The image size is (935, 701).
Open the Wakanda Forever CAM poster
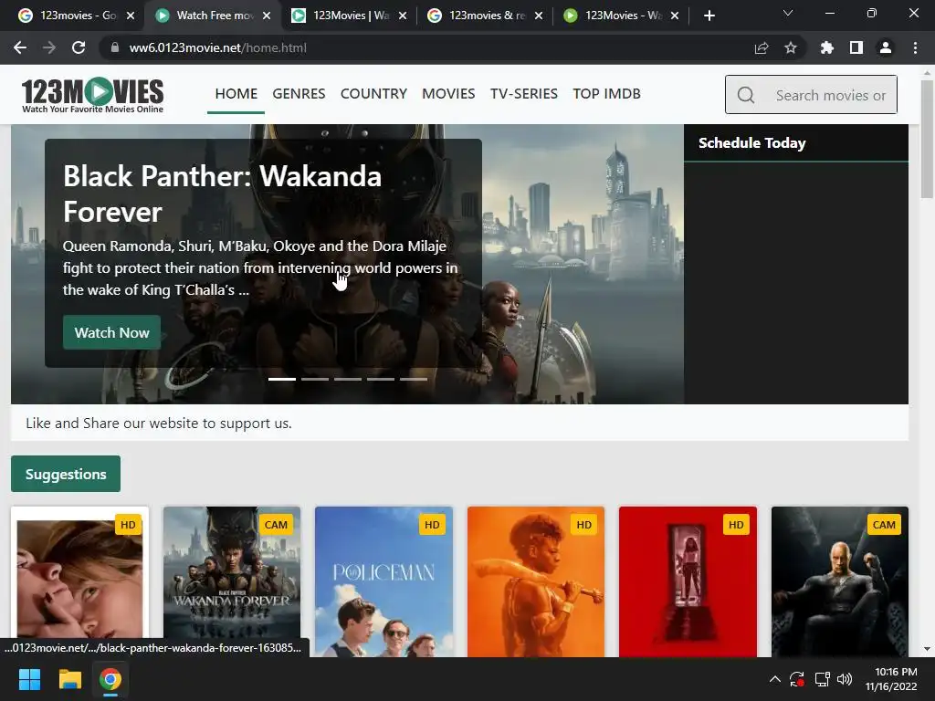[x=232, y=581]
